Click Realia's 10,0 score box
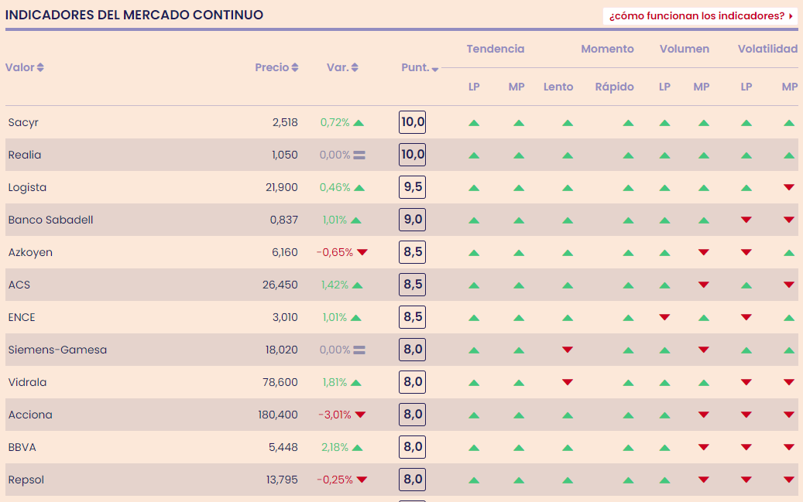The image size is (803, 502). (x=412, y=155)
